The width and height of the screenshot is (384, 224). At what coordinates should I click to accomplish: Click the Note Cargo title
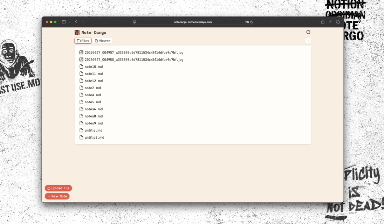pyautogui.click(x=94, y=33)
